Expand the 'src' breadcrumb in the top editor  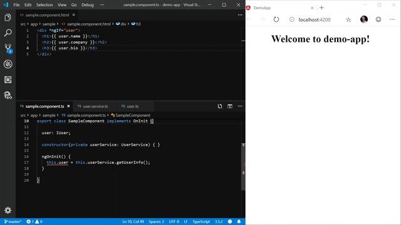click(23, 24)
